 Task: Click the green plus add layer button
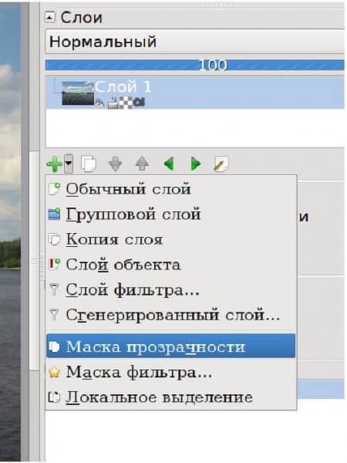54,164
